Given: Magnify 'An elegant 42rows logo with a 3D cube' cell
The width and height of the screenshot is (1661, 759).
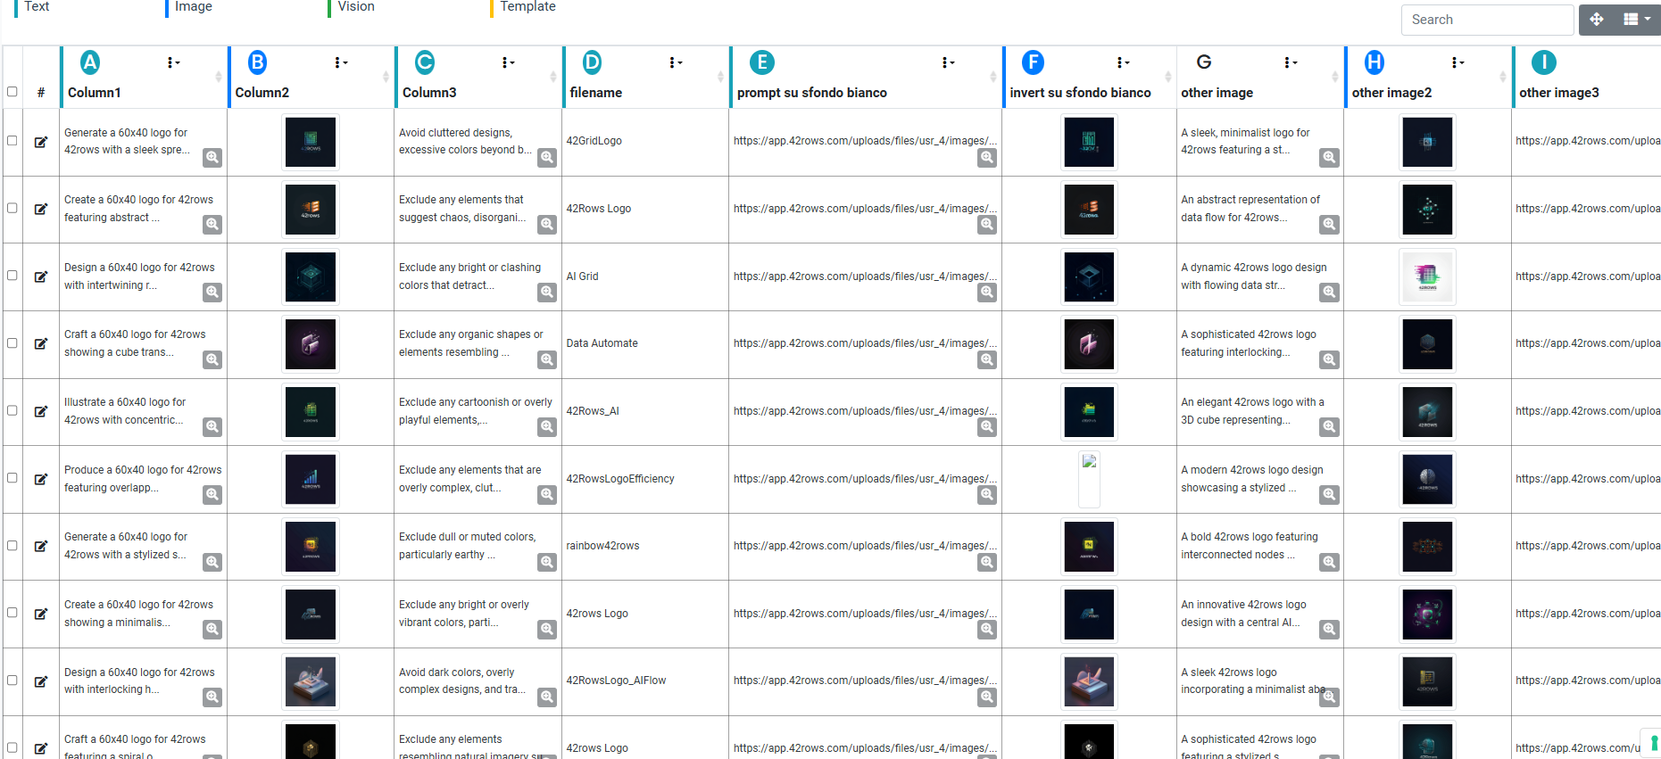Looking at the screenshot, I should pyautogui.click(x=1330, y=426).
